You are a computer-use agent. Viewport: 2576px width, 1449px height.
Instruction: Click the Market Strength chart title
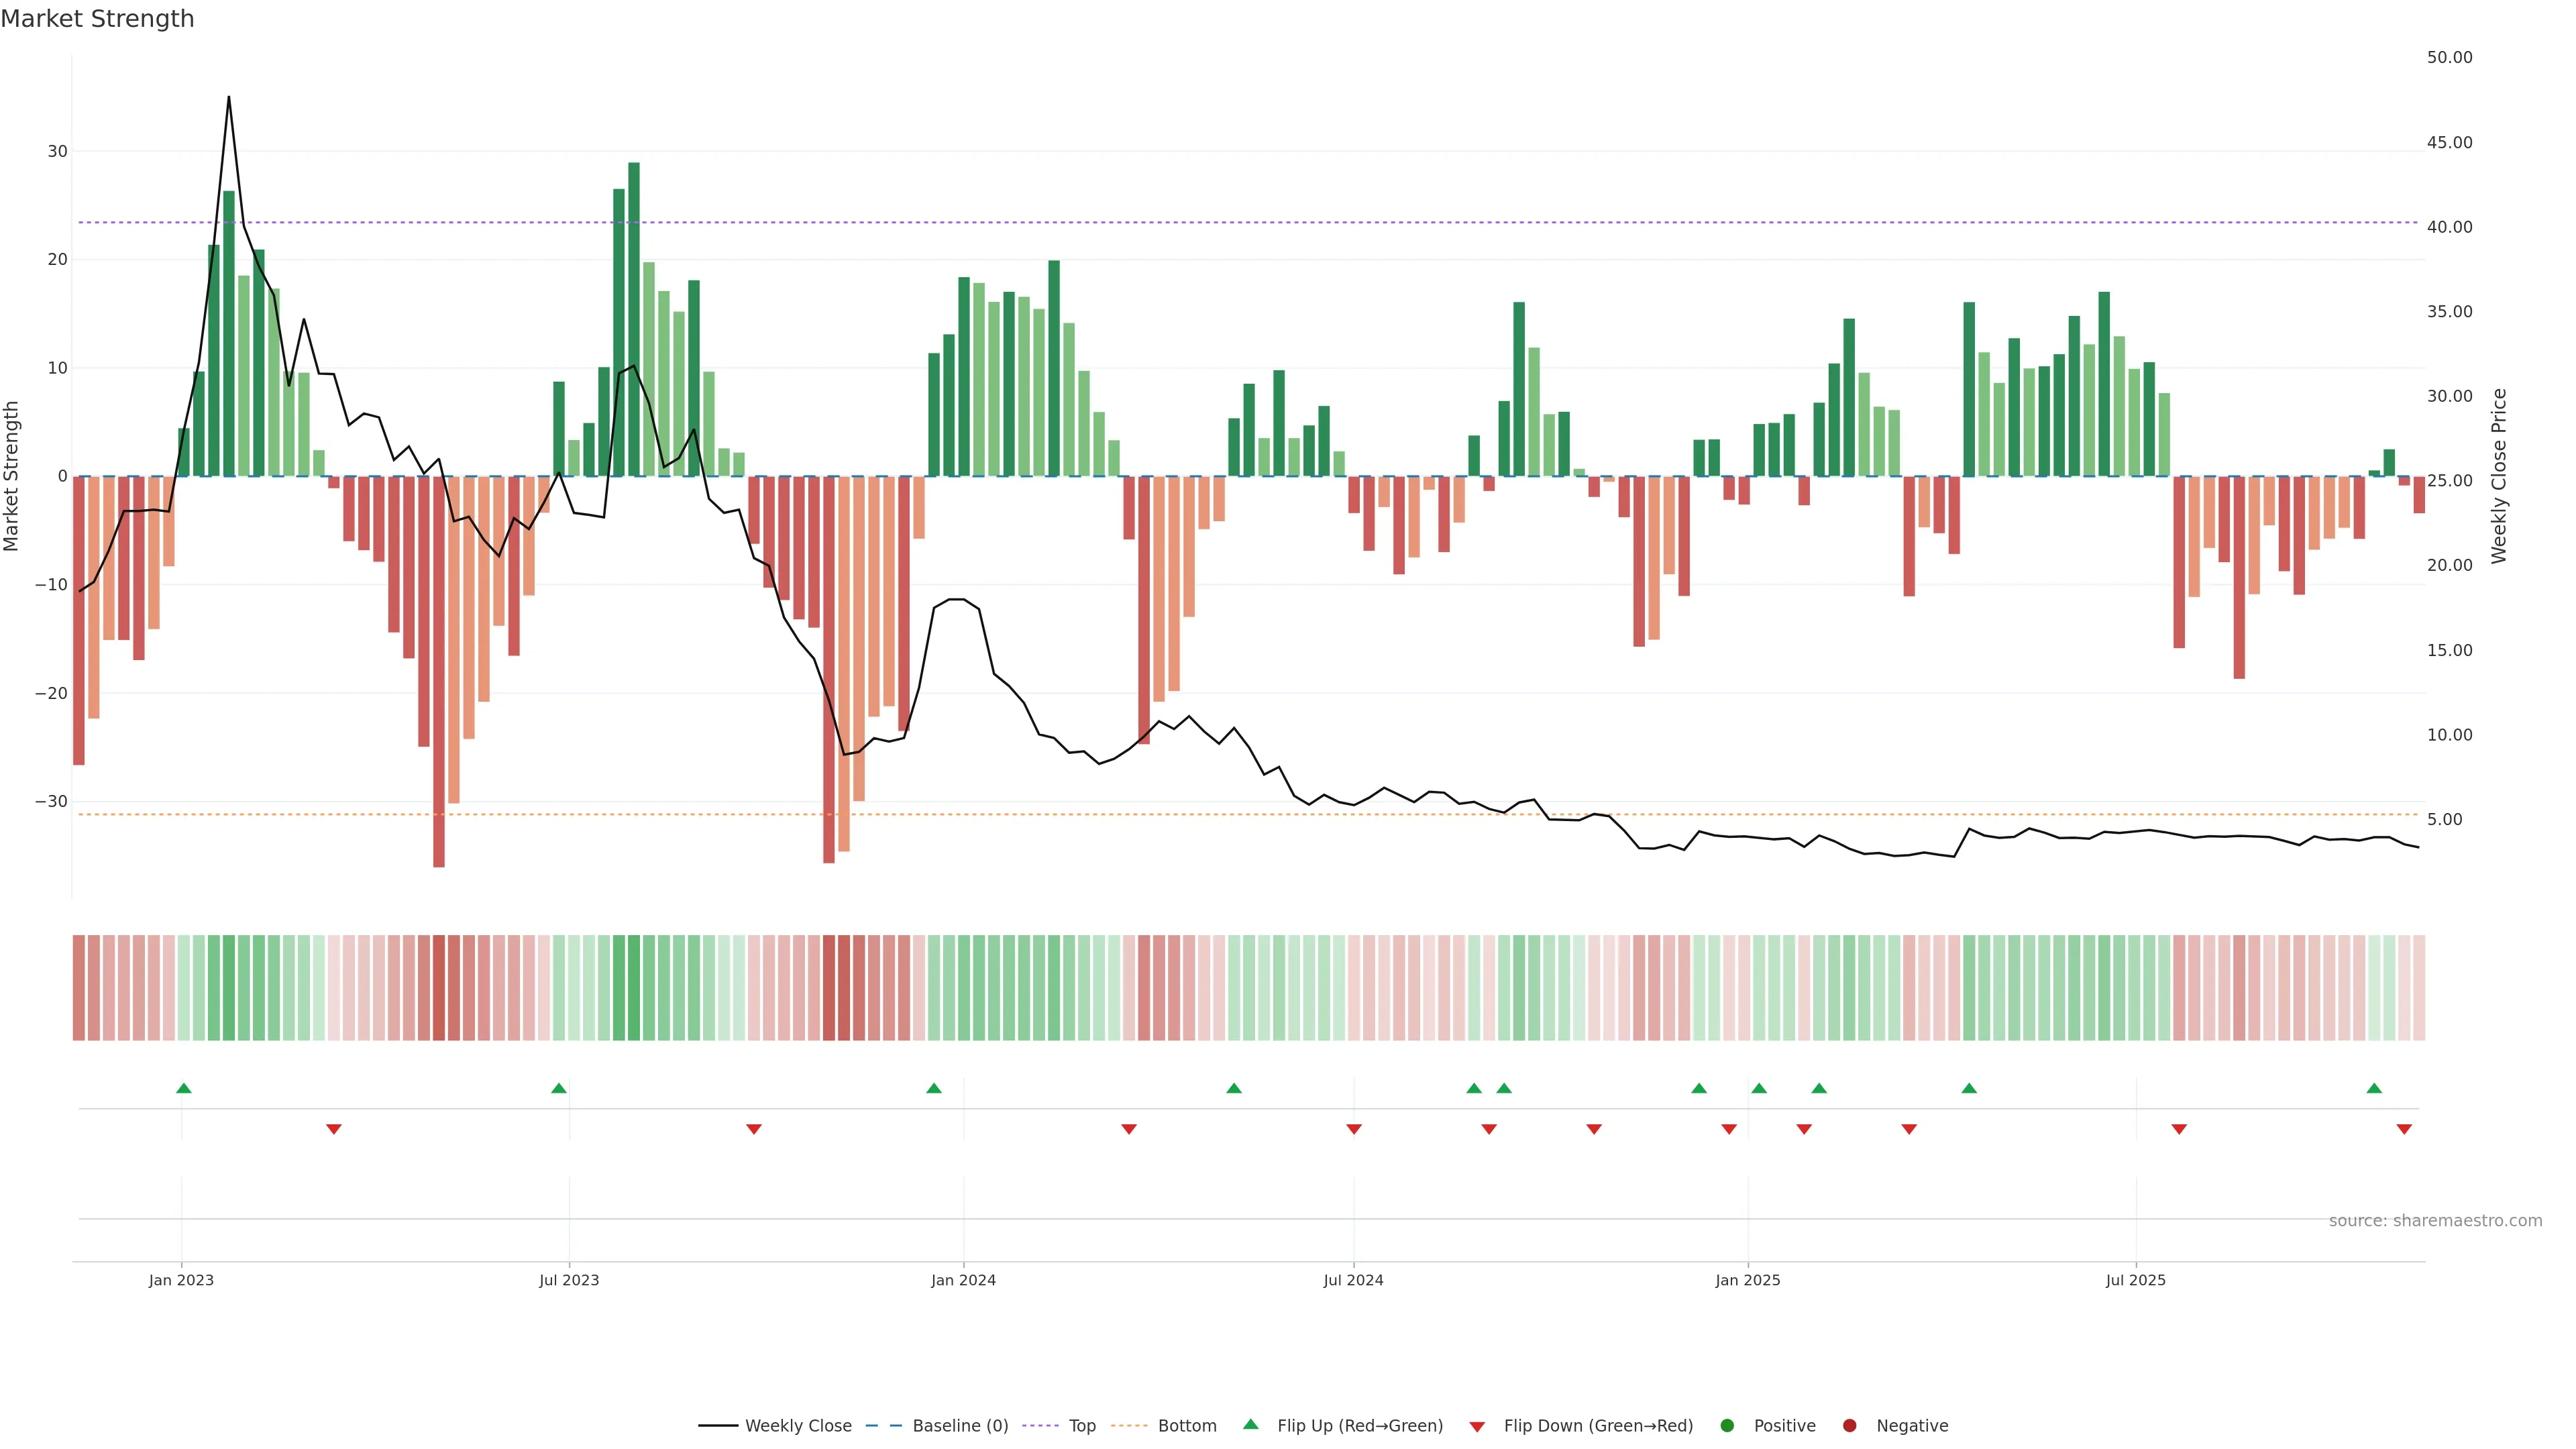(97, 19)
